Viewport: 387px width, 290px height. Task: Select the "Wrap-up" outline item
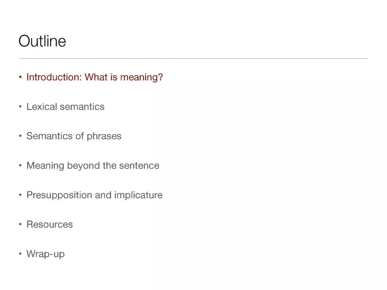46,254
